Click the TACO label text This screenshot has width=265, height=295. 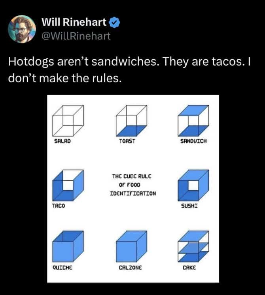[58, 206]
